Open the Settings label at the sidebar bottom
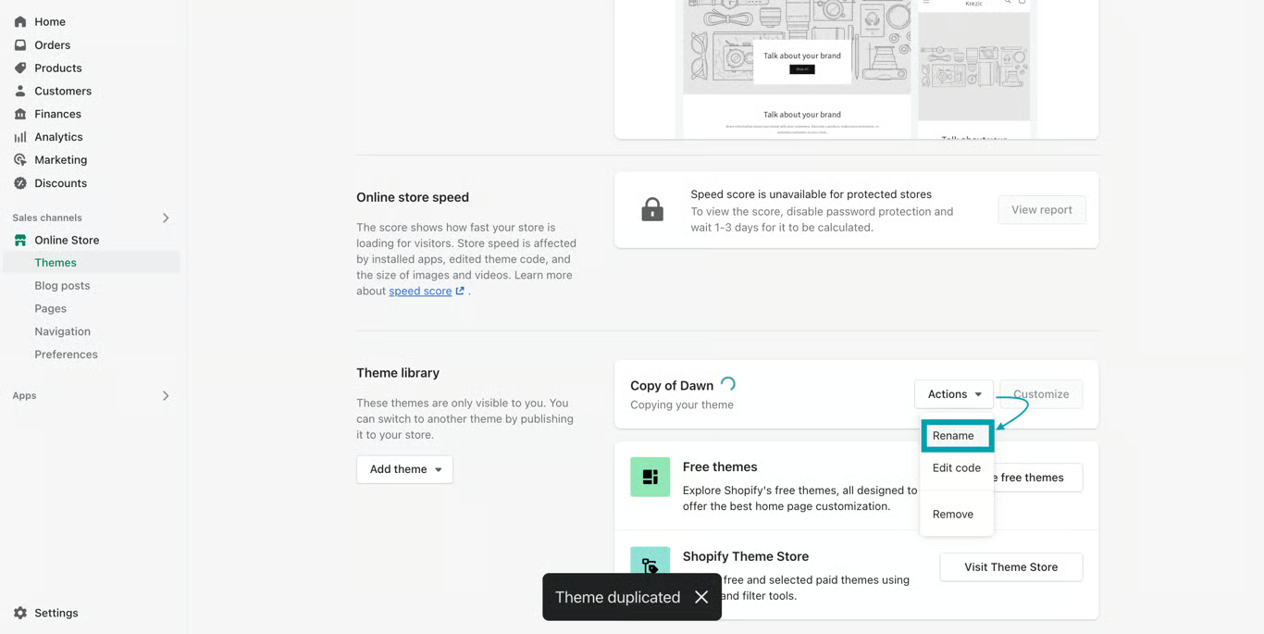The image size is (1264, 634). [56, 613]
